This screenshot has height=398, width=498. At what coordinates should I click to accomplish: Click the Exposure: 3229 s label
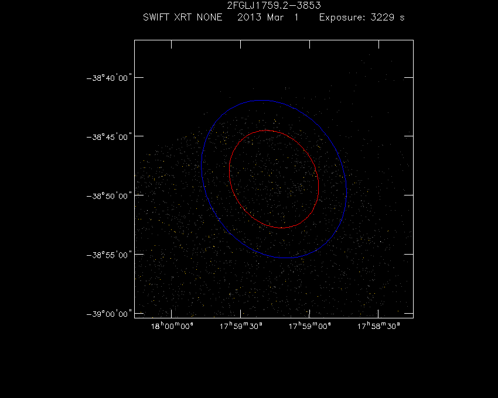361,17
